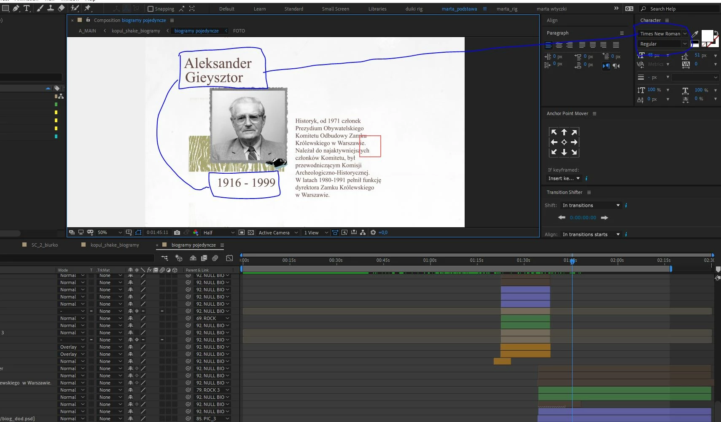Shift transition right with arrow button

(605, 218)
